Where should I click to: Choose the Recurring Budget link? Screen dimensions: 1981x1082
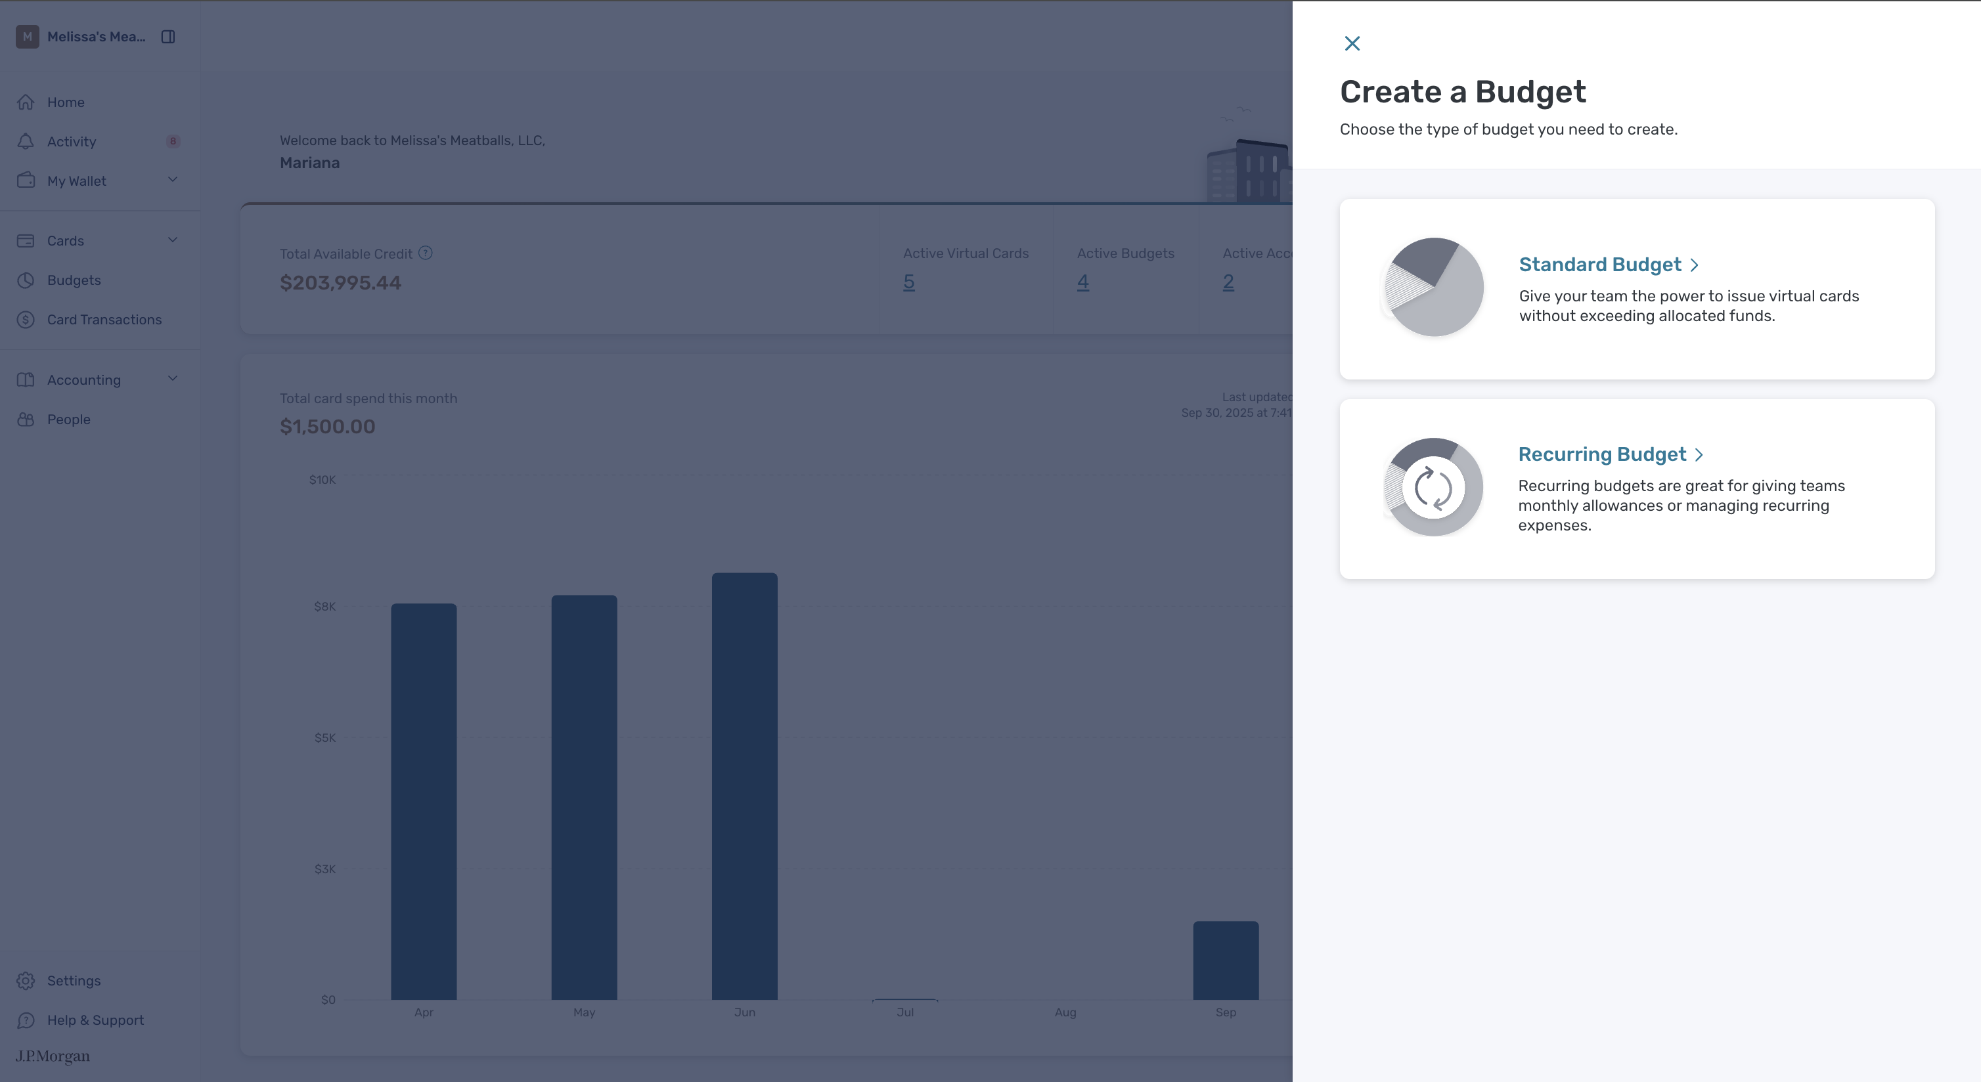(x=1602, y=454)
